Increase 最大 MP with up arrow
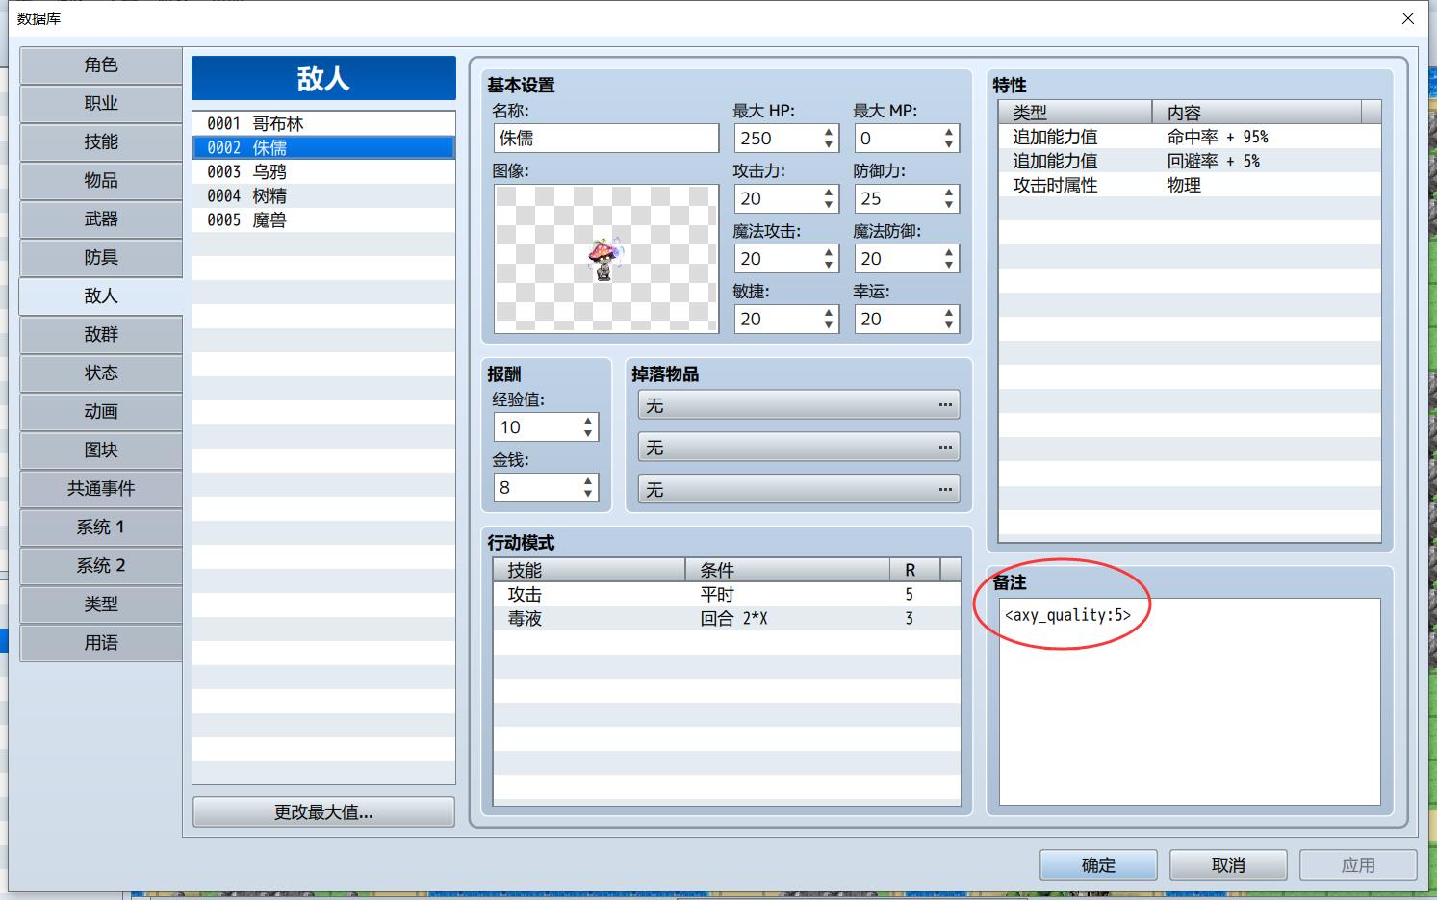Image resolution: width=1437 pixels, height=900 pixels. pyautogui.click(x=949, y=133)
